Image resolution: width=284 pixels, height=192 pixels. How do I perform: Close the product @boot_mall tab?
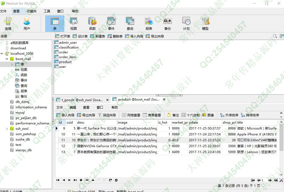(164, 99)
